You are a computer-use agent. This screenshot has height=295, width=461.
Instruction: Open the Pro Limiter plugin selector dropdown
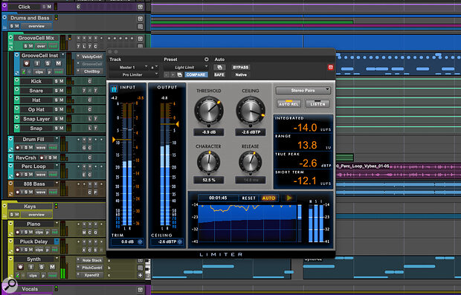(x=134, y=74)
